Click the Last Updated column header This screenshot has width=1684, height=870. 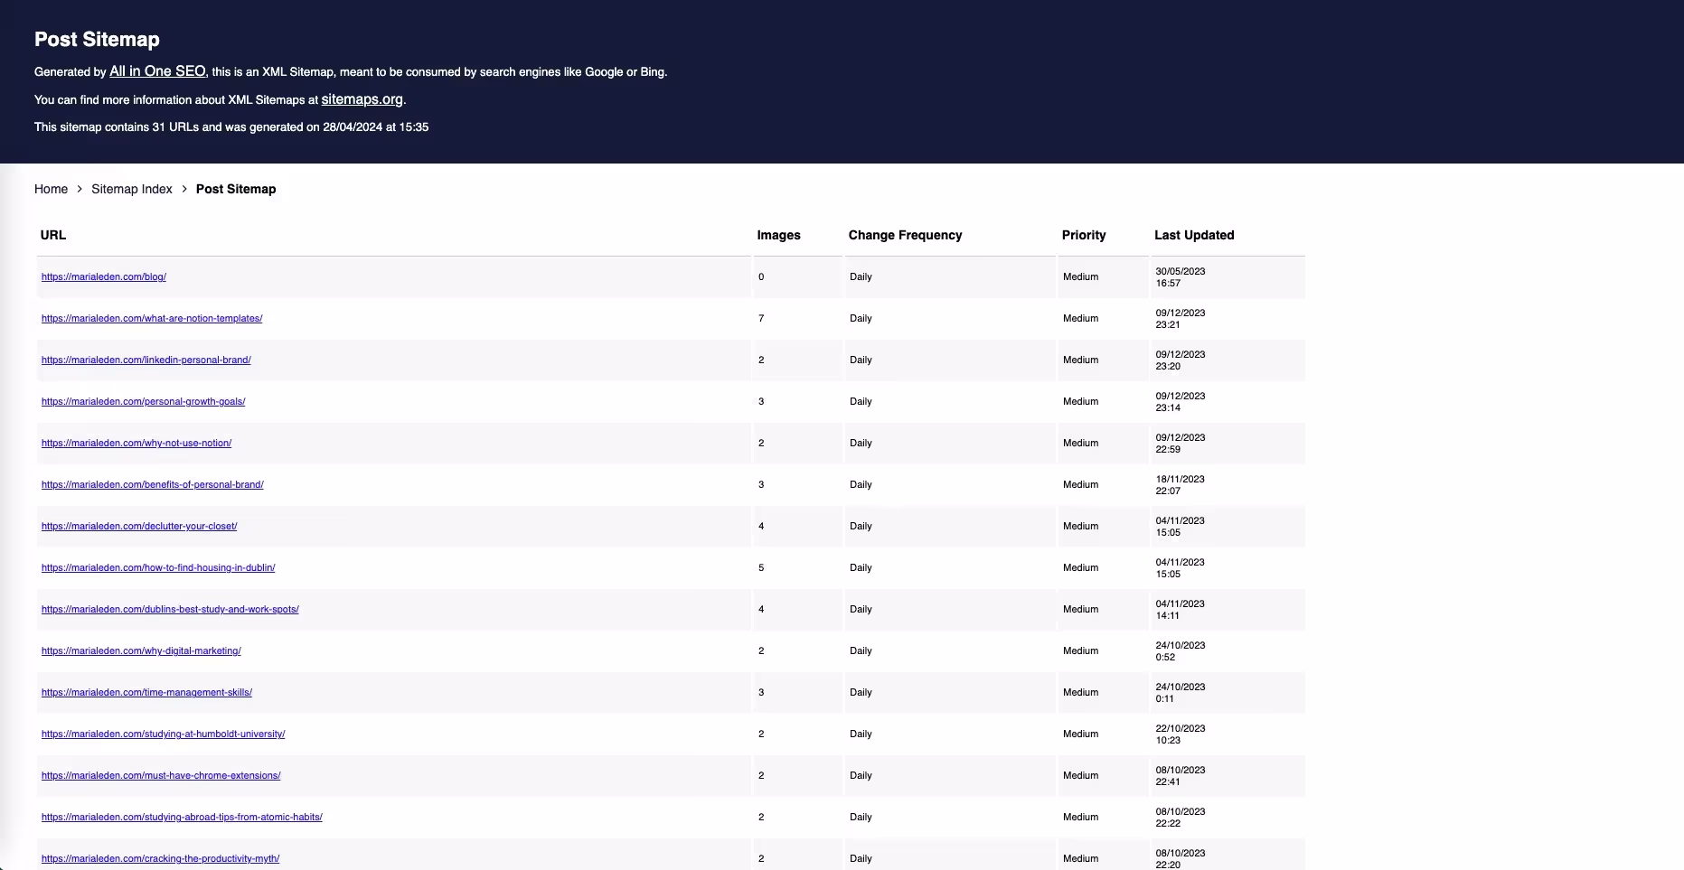pyautogui.click(x=1194, y=235)
